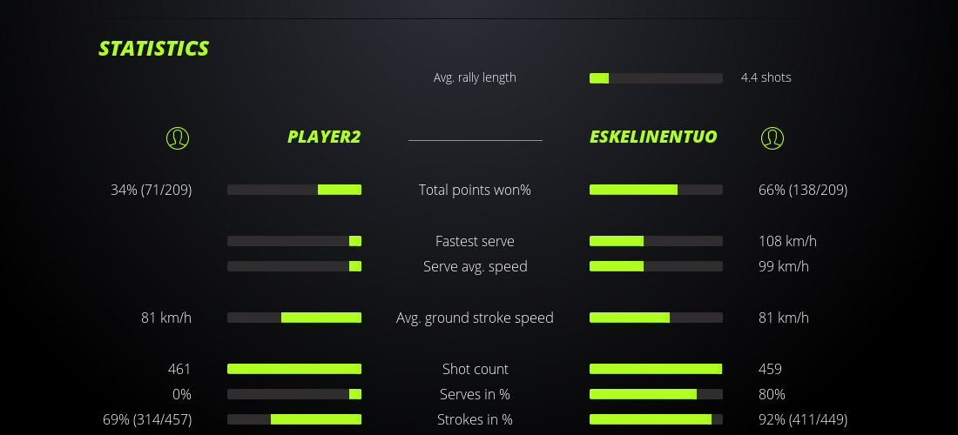Select the ESKELINENTUO name label
This screenshot has height=435, width=958.
(653, 137)
